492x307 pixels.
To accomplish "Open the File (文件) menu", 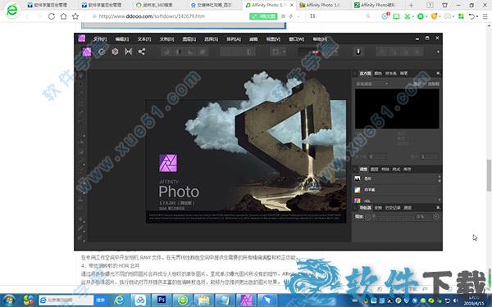I will pos(100,39).
